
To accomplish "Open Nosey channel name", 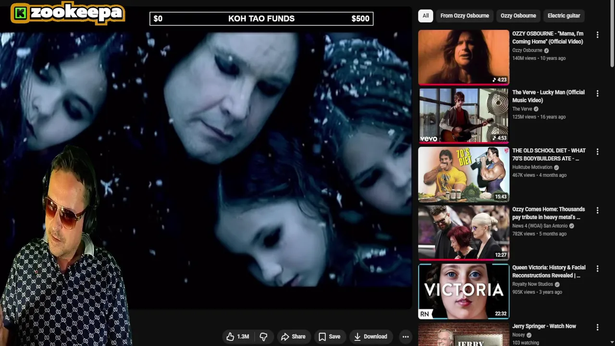I will pyautogui.click(x=518, y=335).
